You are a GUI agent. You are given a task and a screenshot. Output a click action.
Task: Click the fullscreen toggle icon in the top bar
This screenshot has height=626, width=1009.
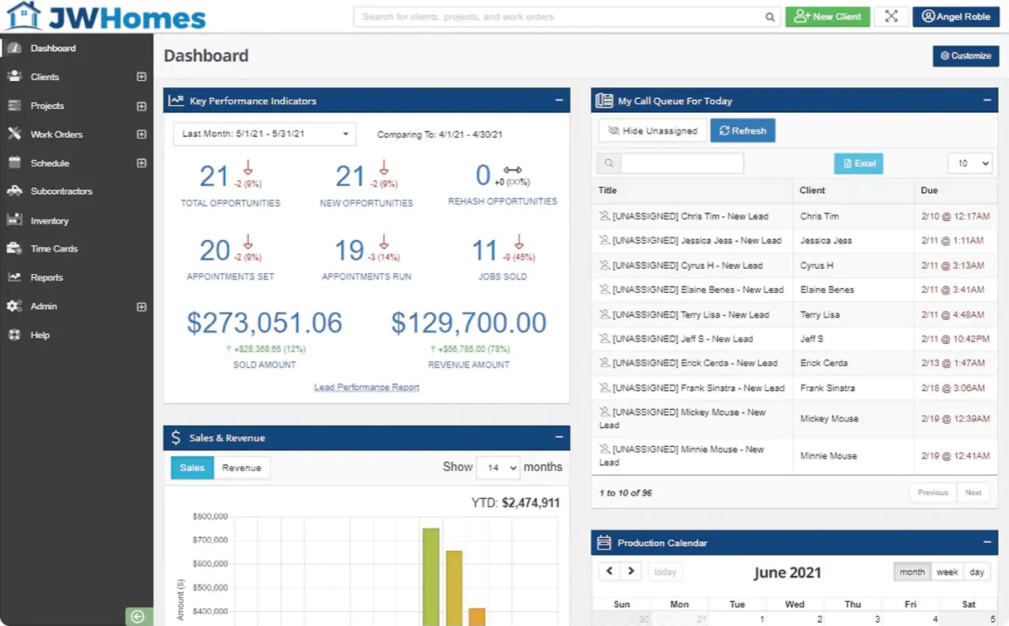point(891,16)
